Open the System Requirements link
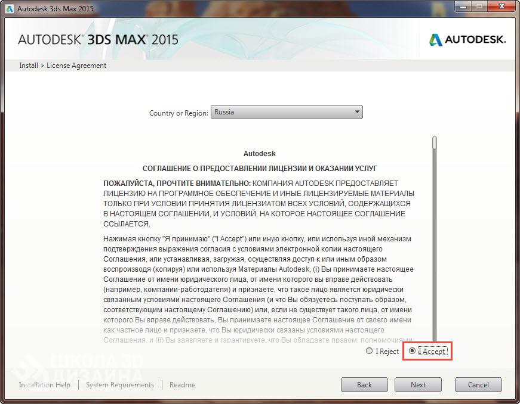Image resolution: width=520 pixels, height=404 pixels. 120,385
